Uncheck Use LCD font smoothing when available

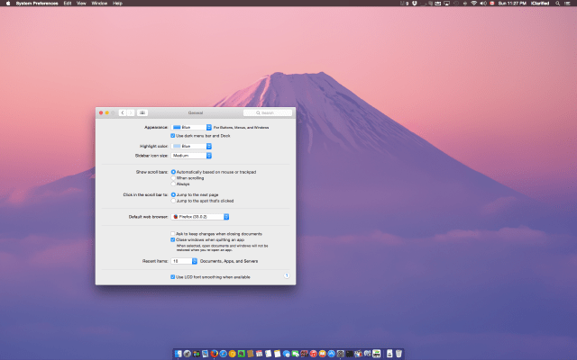(x=173, y=277)
